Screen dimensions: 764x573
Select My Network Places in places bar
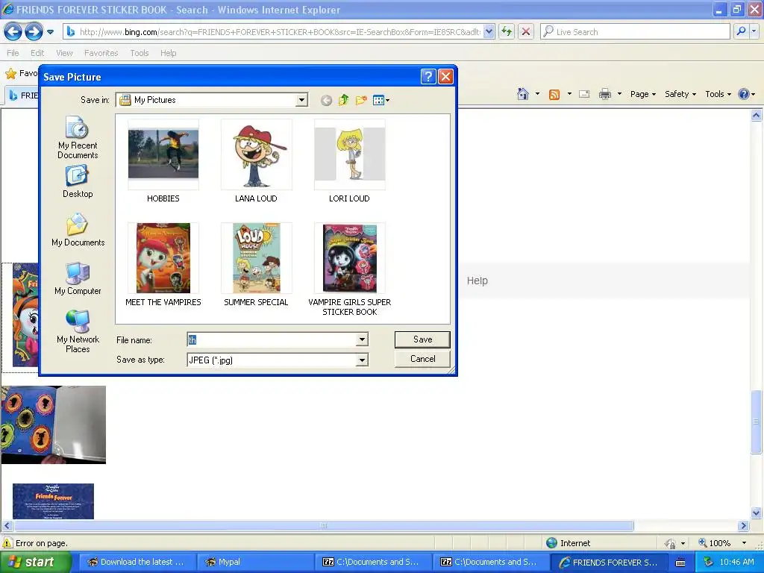[78, 331]
